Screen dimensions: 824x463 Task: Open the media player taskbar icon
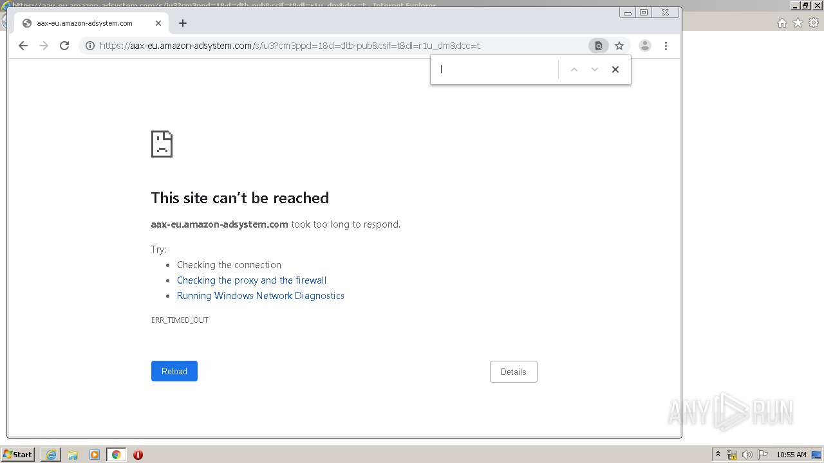click(95, 455)
